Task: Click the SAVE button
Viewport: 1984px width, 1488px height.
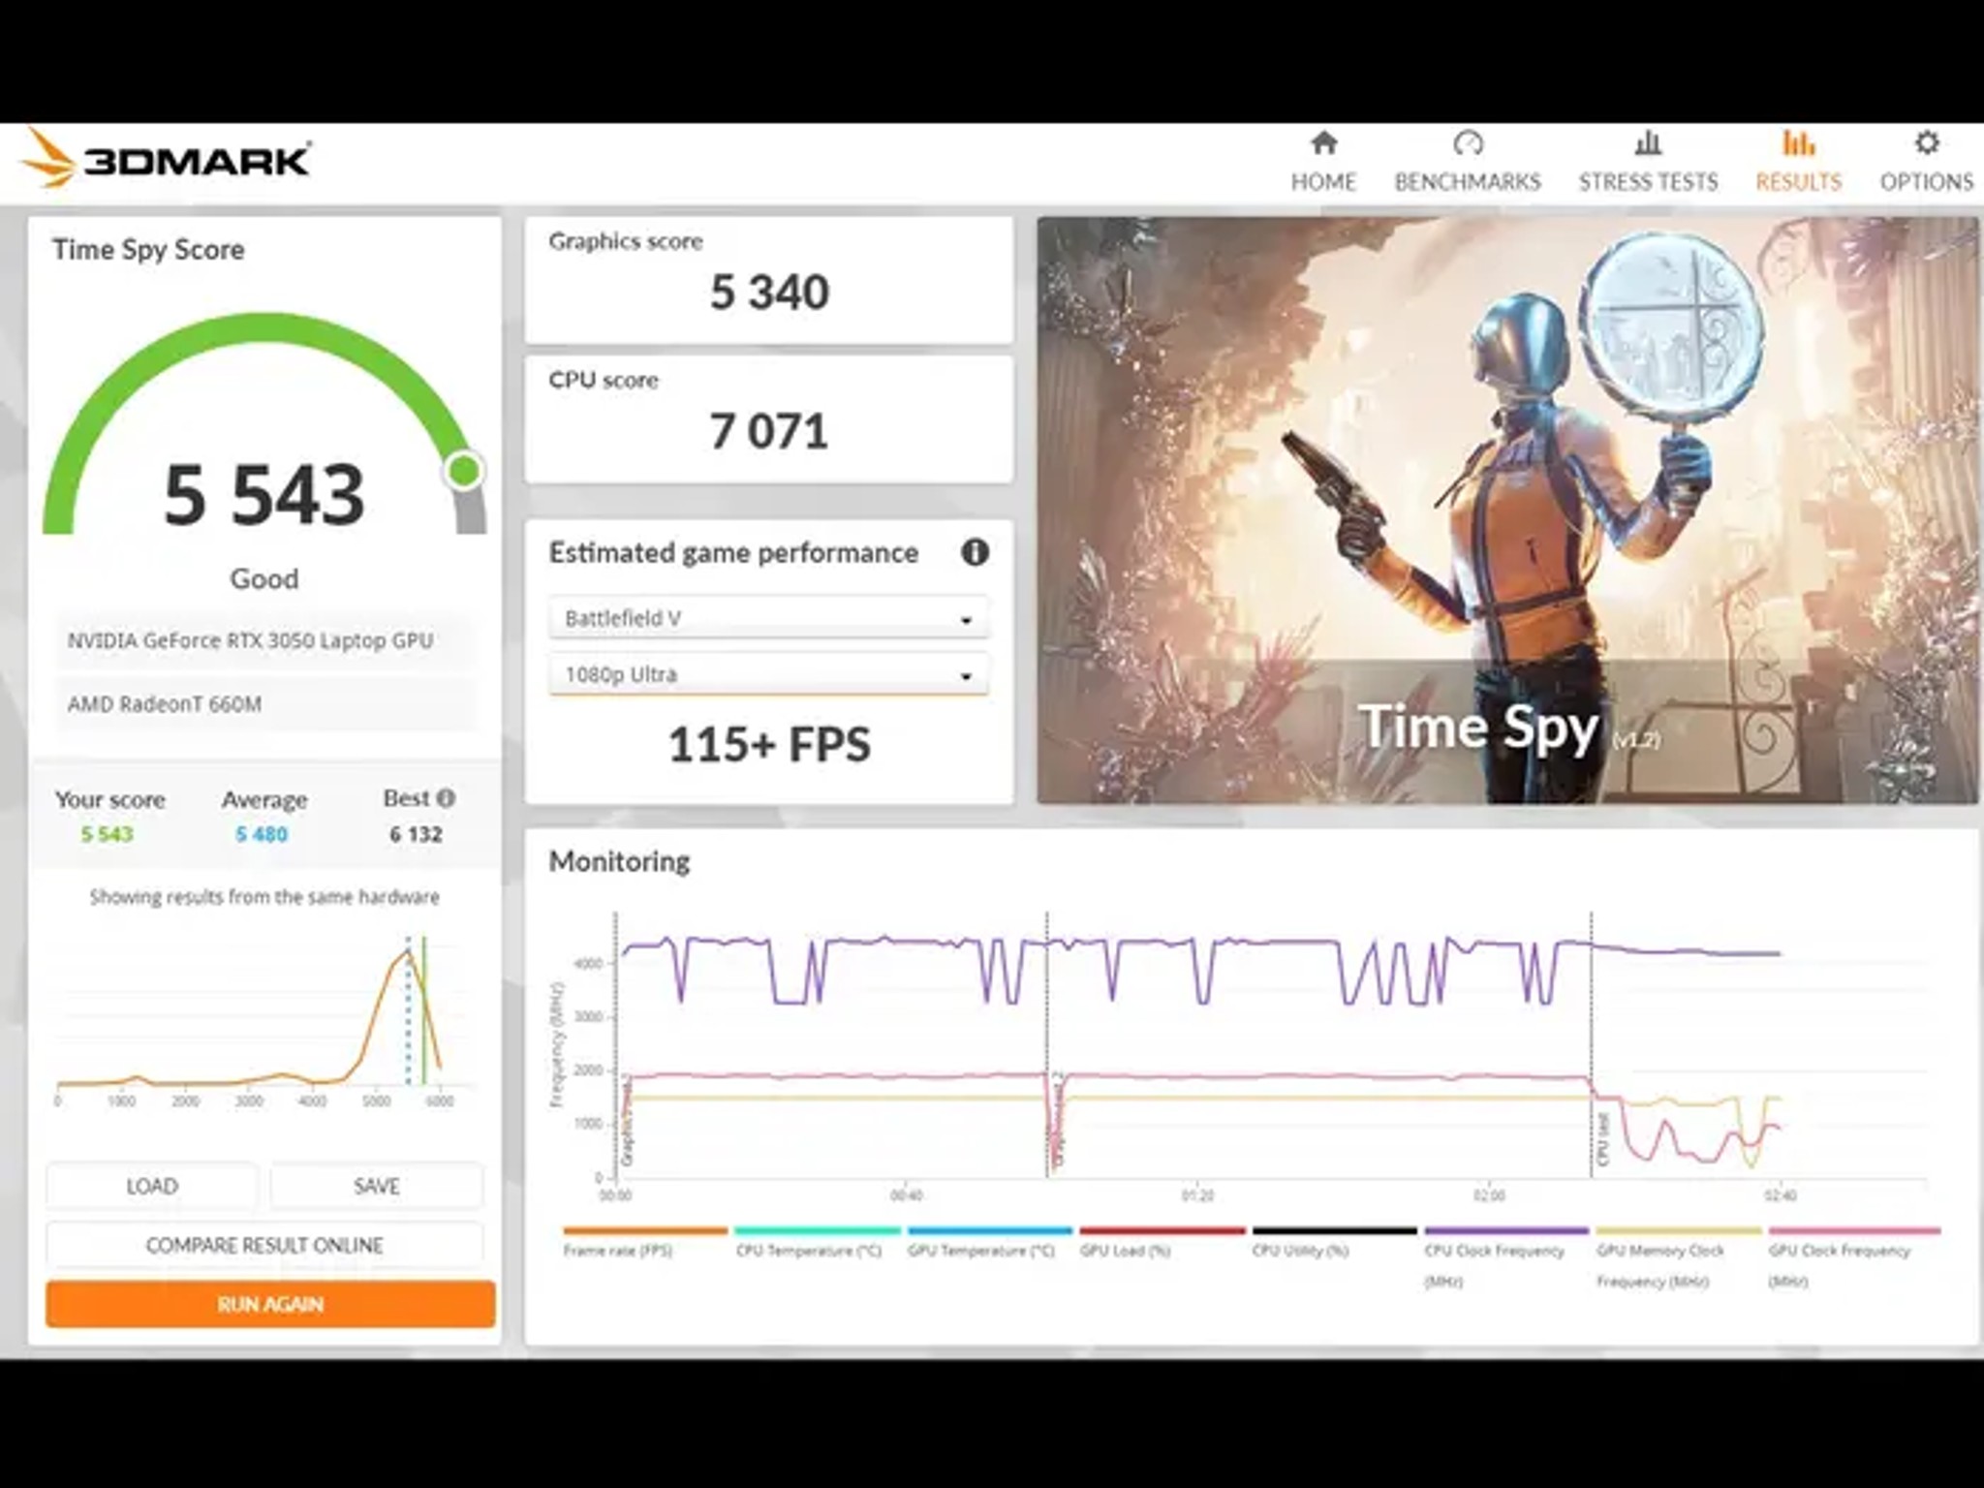Action: pos(377,1186)
